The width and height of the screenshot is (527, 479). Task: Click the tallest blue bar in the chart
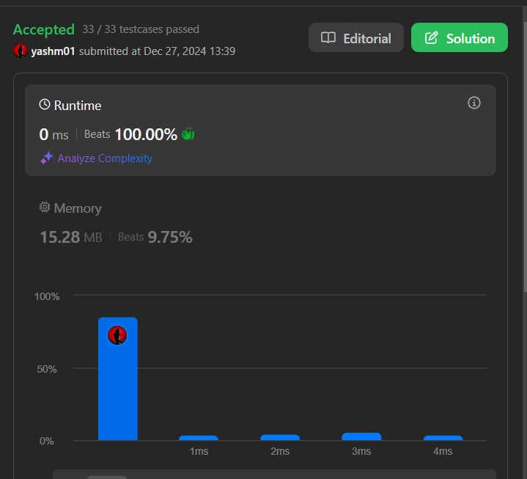117,381
